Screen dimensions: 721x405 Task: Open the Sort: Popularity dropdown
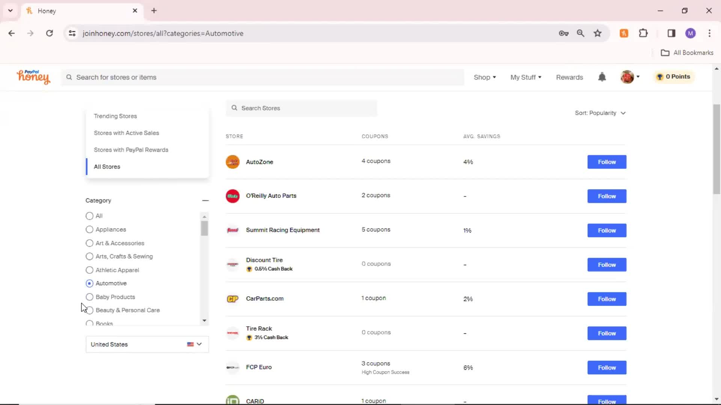(x=600, y=113)
